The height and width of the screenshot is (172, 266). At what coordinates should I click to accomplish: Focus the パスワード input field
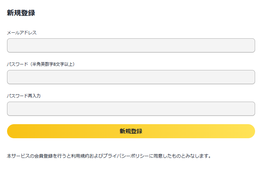tap(131, 77)
